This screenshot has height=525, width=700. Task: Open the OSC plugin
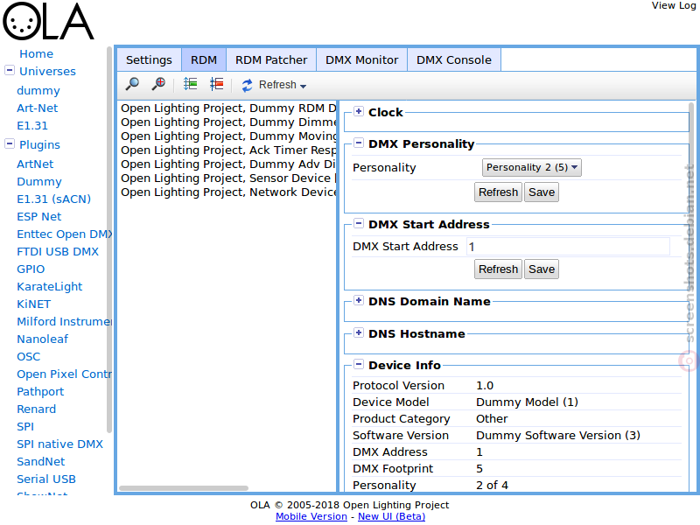tap(29, 357)
